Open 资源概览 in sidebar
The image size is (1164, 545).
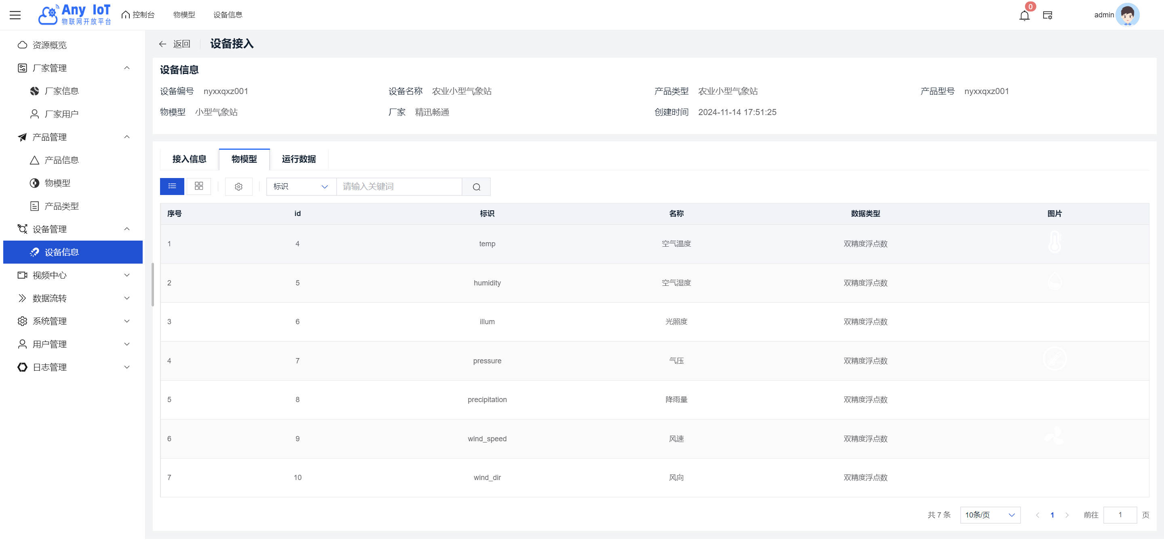pos(49,45)
